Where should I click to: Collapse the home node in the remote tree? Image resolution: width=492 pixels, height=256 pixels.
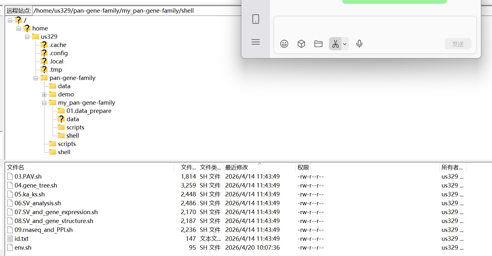[18, 28]
